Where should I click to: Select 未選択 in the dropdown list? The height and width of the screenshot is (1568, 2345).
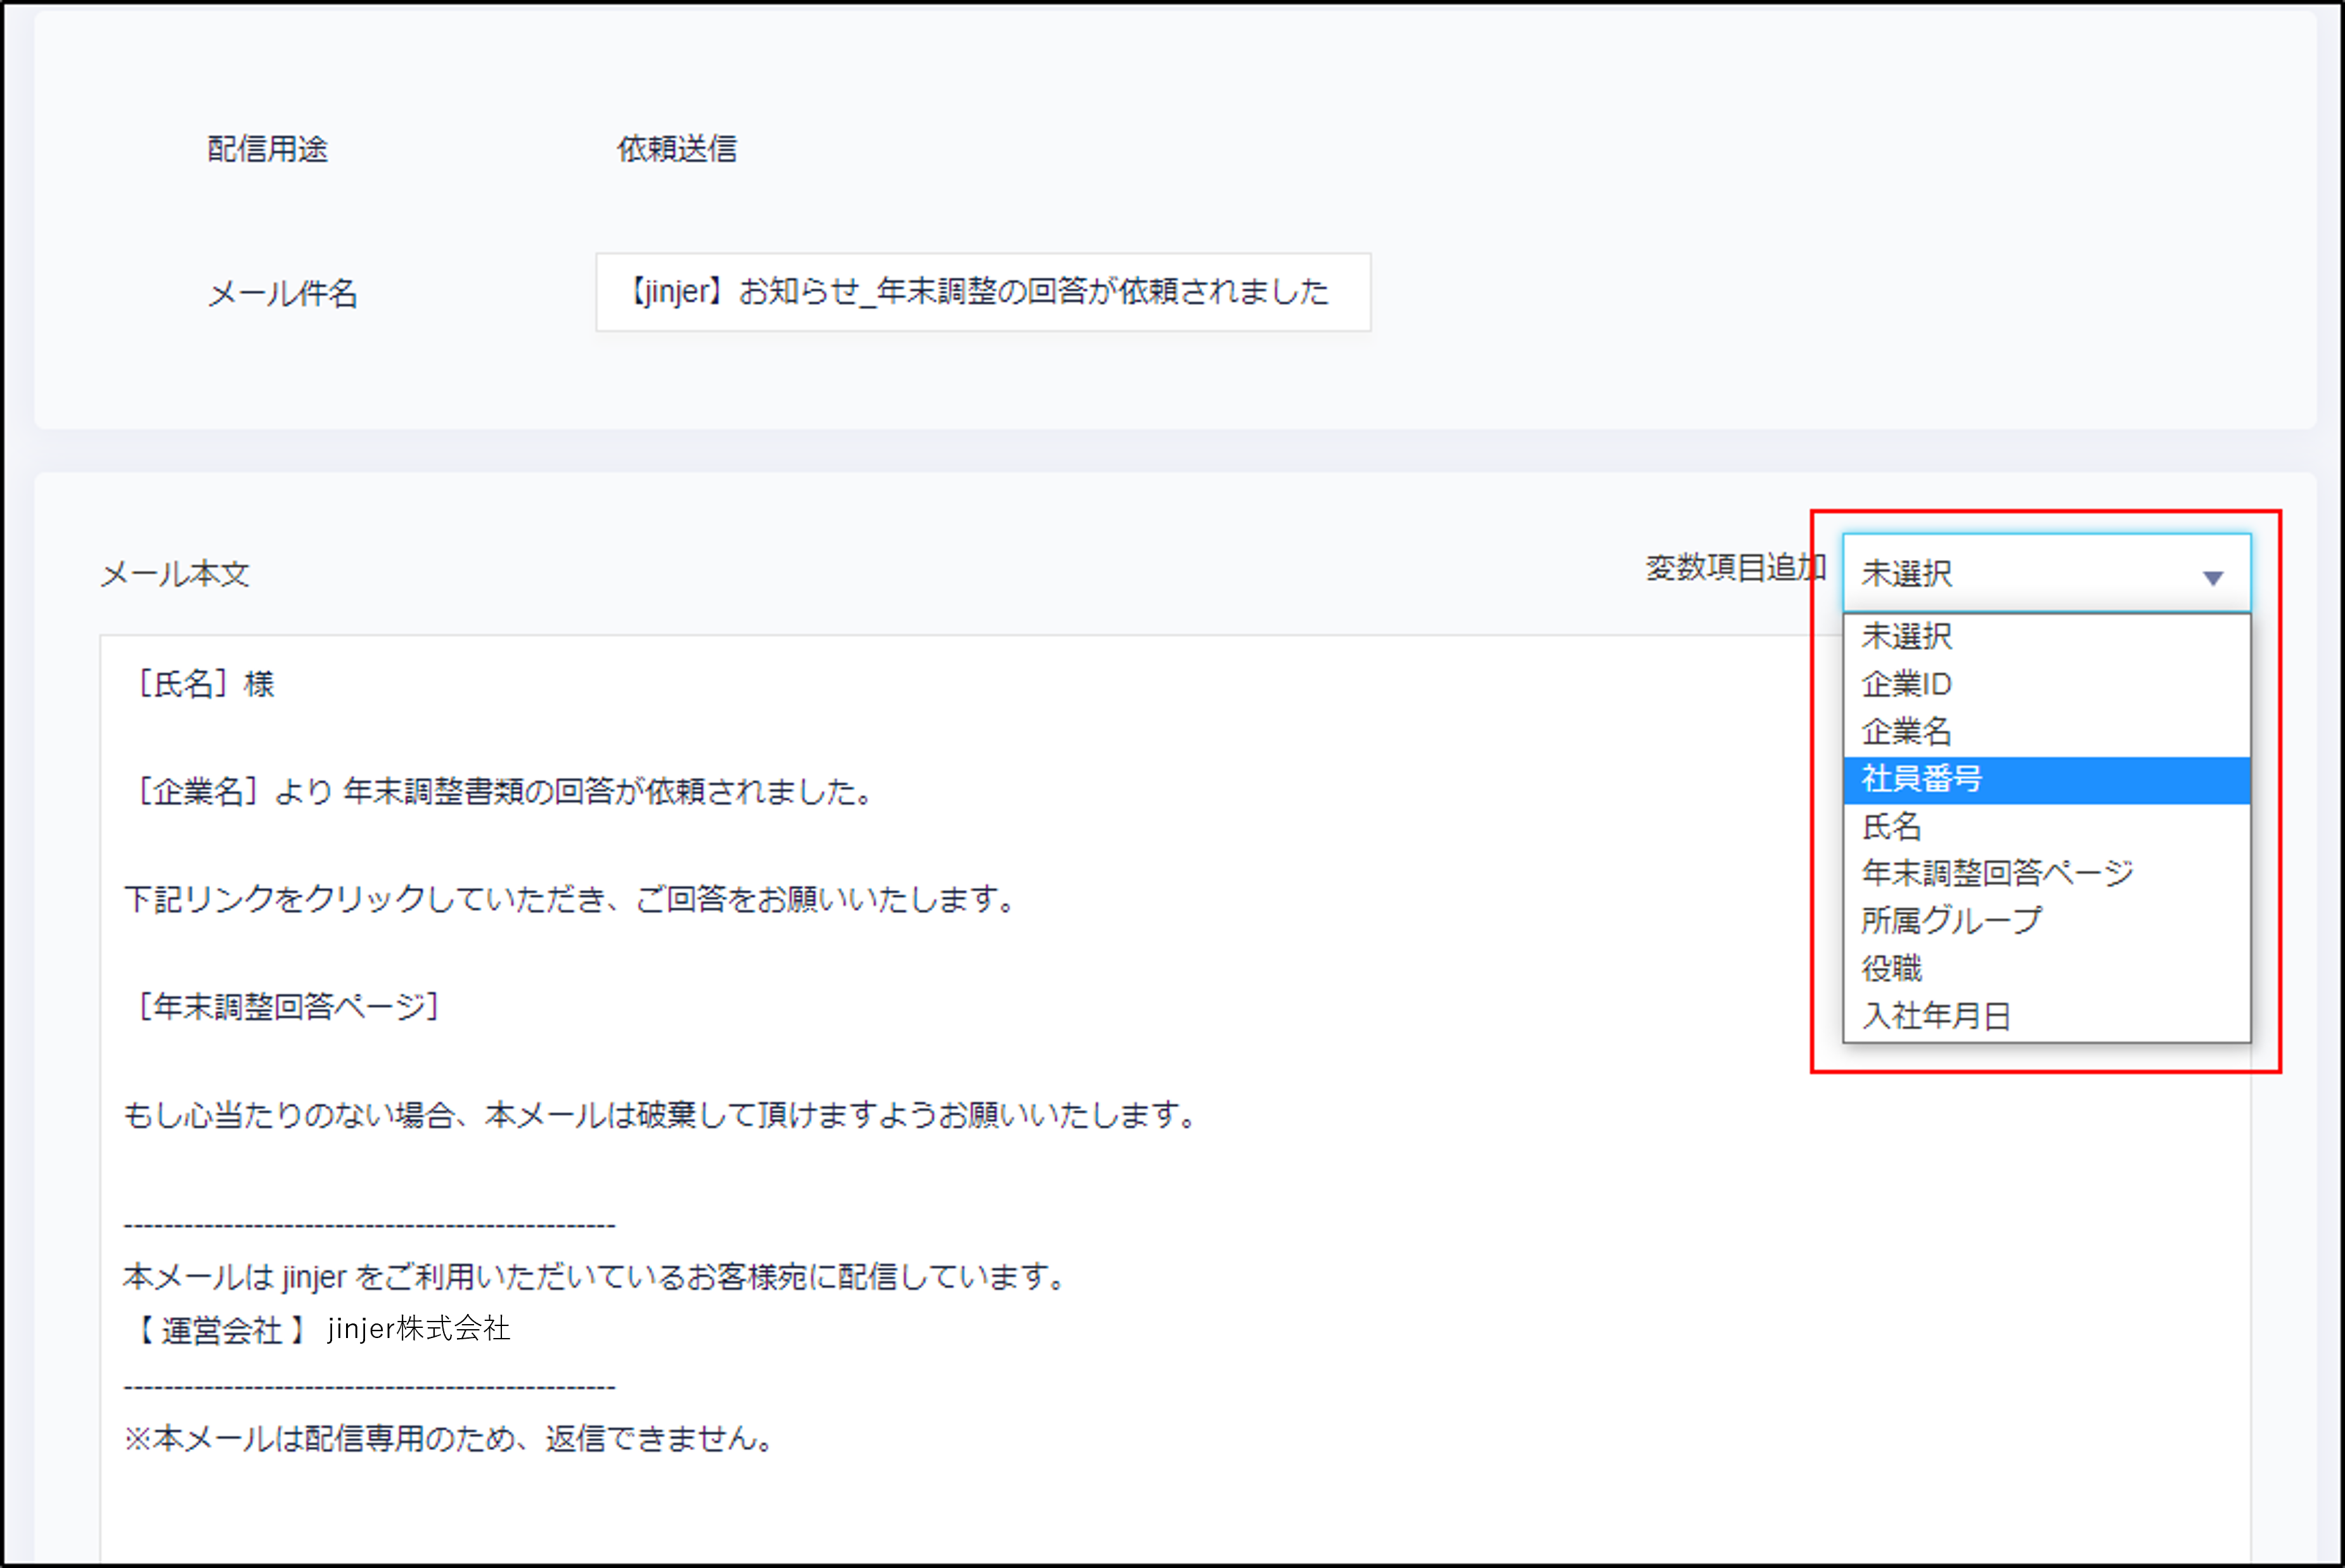pos(1907,636)
